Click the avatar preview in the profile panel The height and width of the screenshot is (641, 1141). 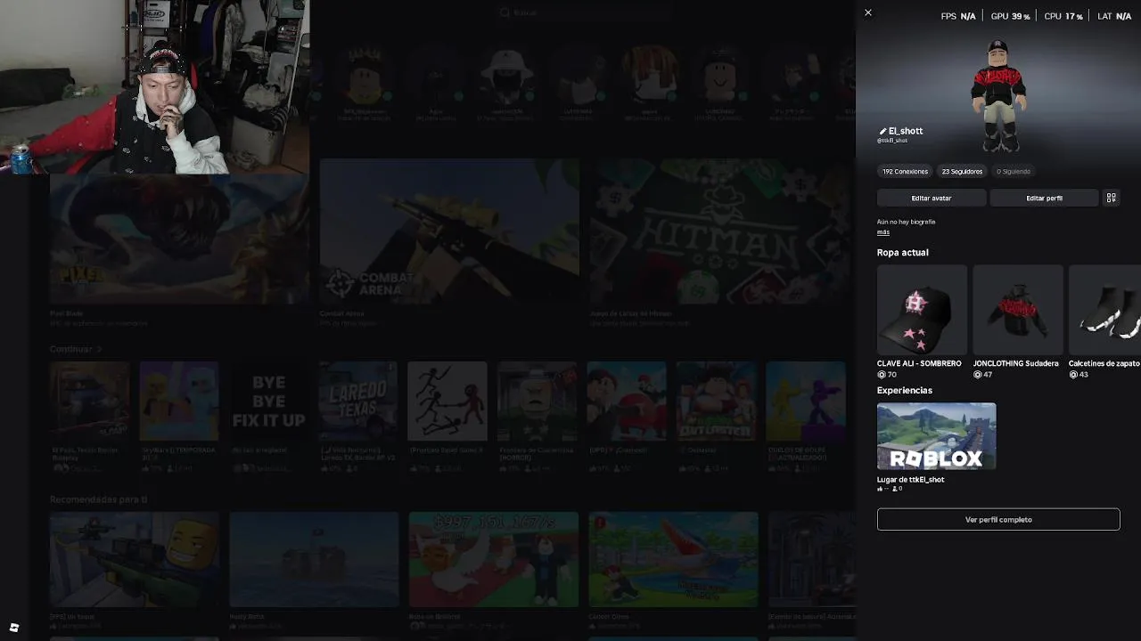pyautogui.click(x=999, y=95)
